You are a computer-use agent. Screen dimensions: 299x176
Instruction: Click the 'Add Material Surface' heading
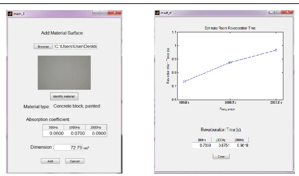(x=62, y=33)
